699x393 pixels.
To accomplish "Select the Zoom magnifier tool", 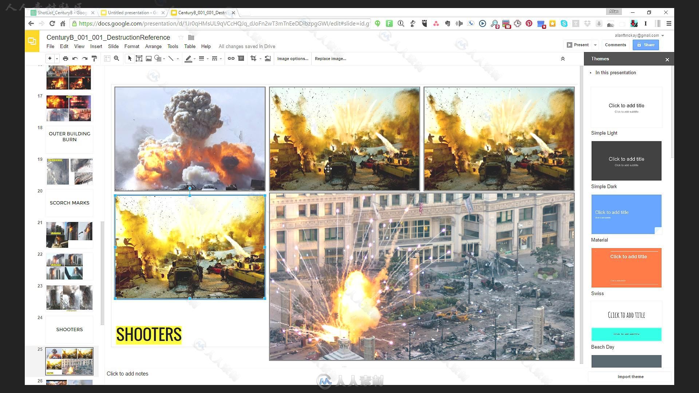I will (x=116, y=59).
